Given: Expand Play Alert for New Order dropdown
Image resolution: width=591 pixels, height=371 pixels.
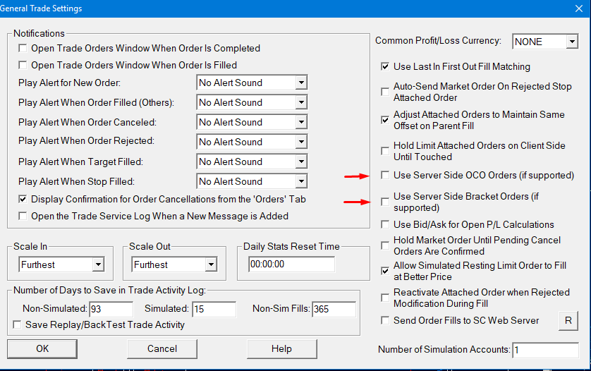Looking at the screenshot, I should coord(301,83).
